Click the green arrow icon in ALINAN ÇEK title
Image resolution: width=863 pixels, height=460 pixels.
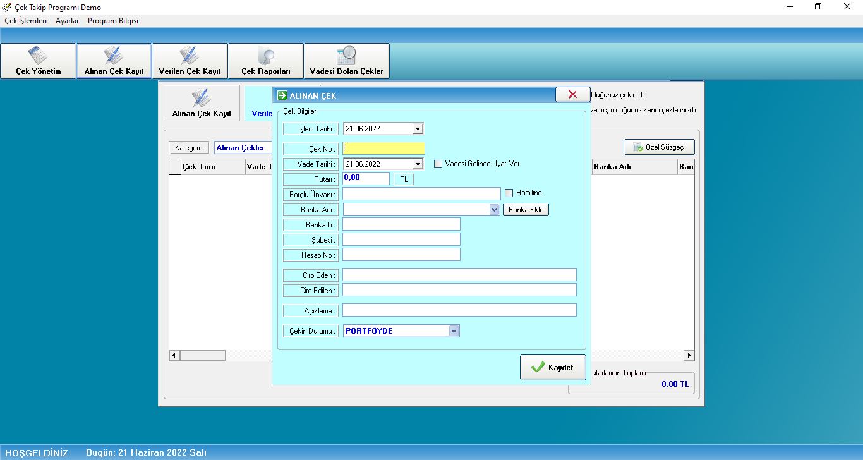(x=282, y=95)
